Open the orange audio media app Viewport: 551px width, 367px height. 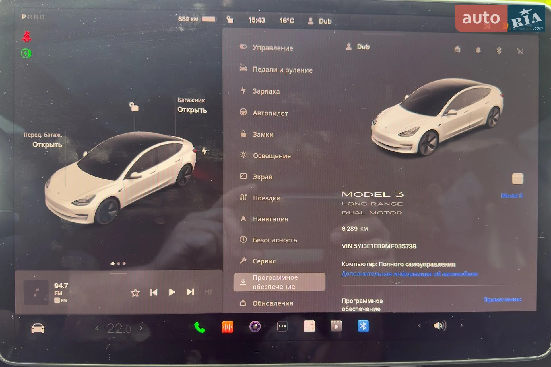coord(228,327)
